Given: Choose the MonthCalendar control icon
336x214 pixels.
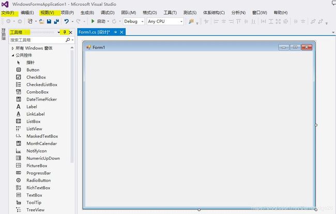Looking at the screenshot, I should click(19, 143).
